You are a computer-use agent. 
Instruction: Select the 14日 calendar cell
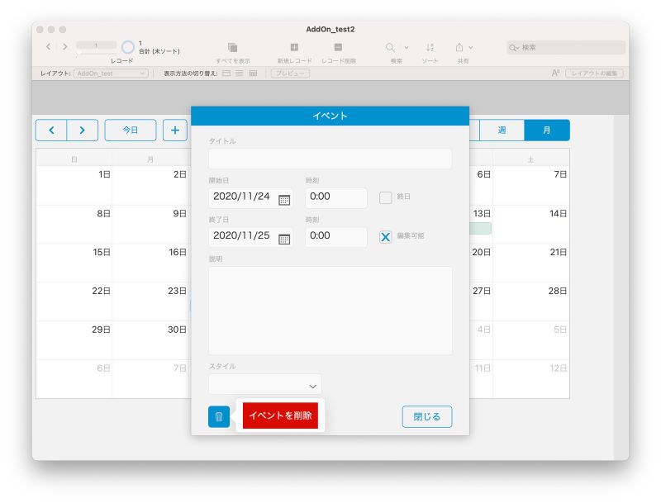pos(531,224)
